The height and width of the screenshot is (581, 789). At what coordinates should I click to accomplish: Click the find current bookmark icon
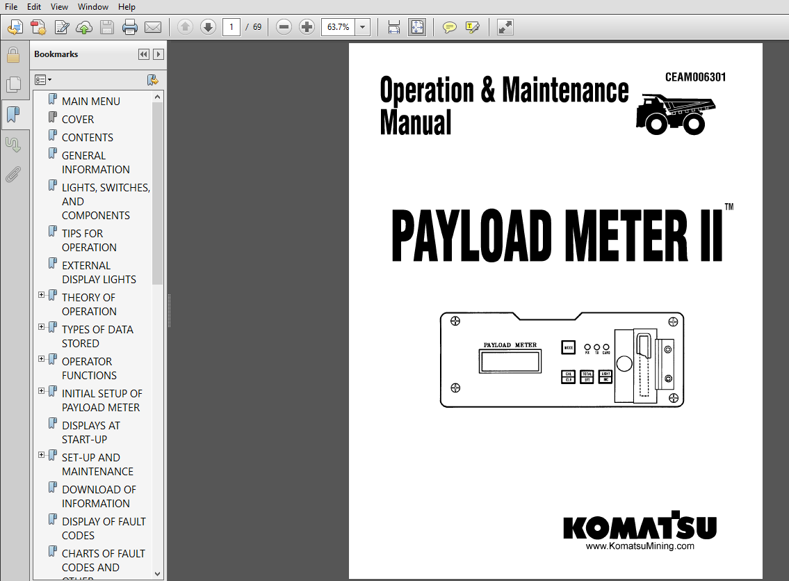(152, 79)
